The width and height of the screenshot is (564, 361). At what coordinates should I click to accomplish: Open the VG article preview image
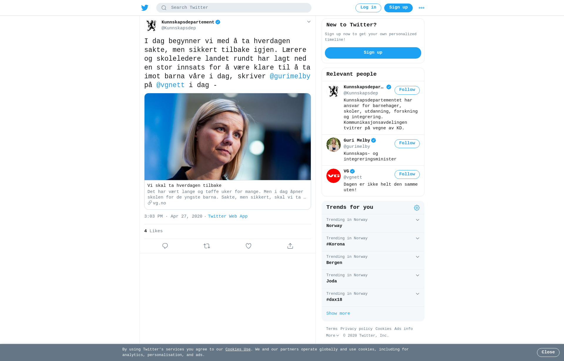pyautogui.click(x=228, y=137)
